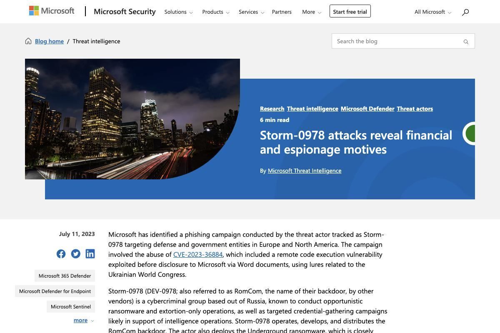Open the Threat actors category link
Viewport: 500px width, 333px height.
[x=415, y=109]
